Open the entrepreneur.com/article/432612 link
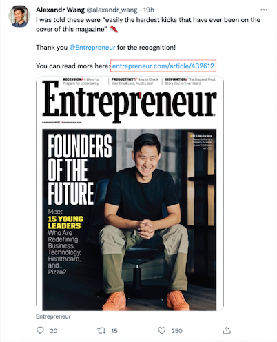 [x=163, y=66]
